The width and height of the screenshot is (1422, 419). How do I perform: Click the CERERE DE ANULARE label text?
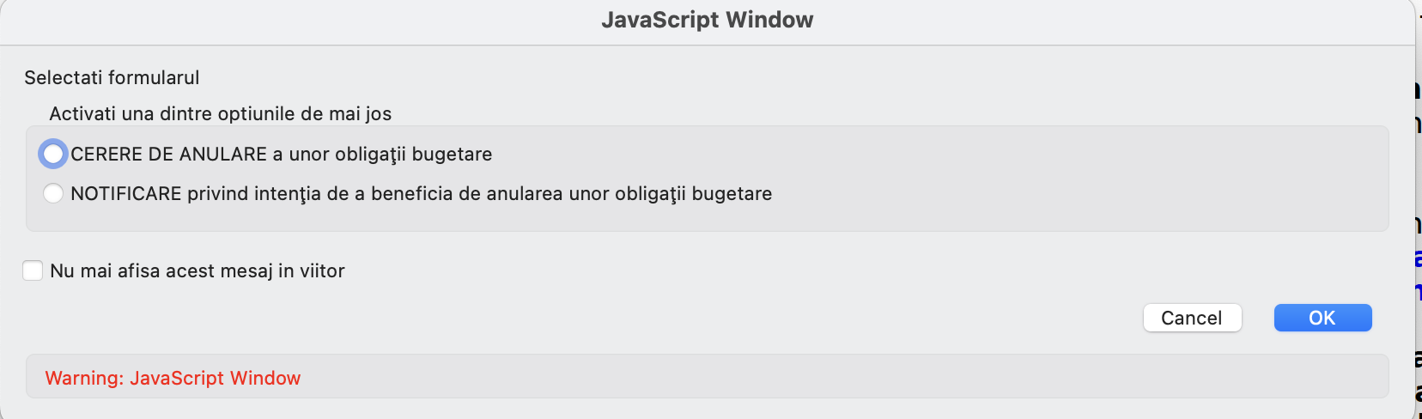click(x=168, y=155)
